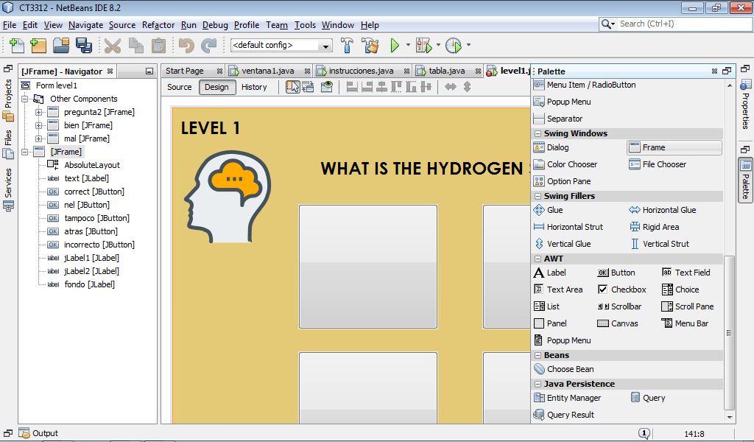
Task: Click the Save All toolbar icon
Action: tap(84, 45)
